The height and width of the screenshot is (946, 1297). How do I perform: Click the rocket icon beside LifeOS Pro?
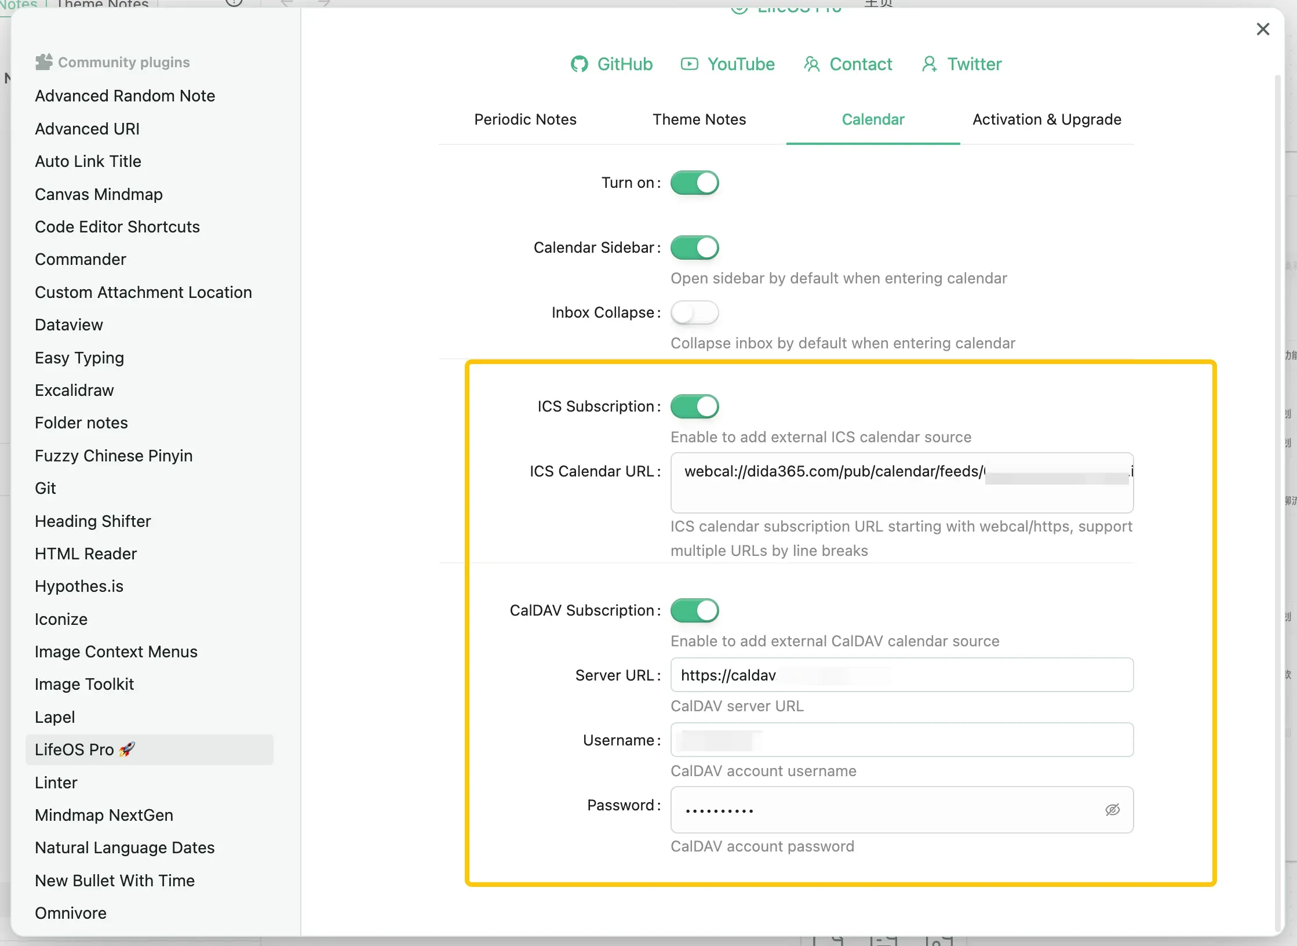(127, 749)
